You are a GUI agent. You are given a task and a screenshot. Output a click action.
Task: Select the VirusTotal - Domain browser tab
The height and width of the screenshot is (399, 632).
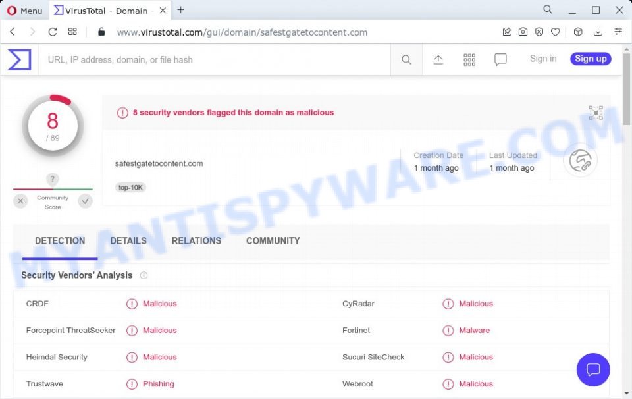(x=109, y=11)
